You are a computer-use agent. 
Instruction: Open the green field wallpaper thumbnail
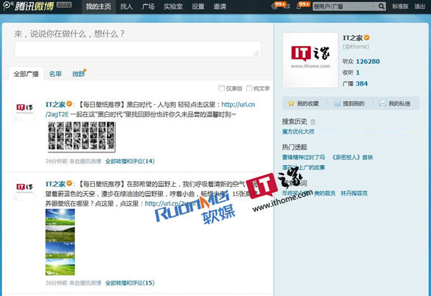click(60, 242)
